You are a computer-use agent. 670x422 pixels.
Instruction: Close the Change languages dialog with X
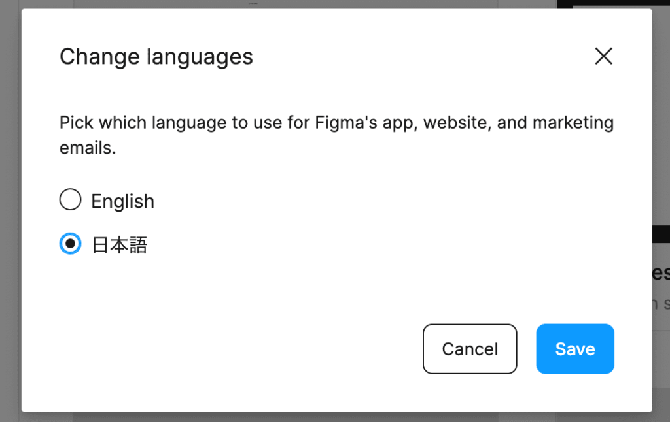[x=603, y=57]
